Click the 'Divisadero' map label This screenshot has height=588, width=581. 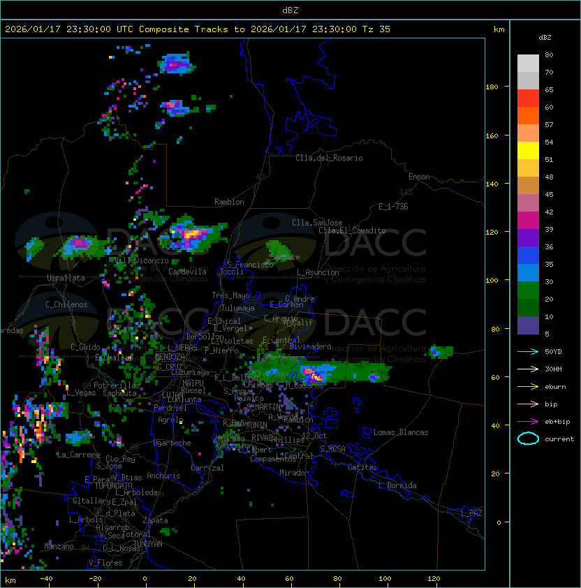(310, 346)
